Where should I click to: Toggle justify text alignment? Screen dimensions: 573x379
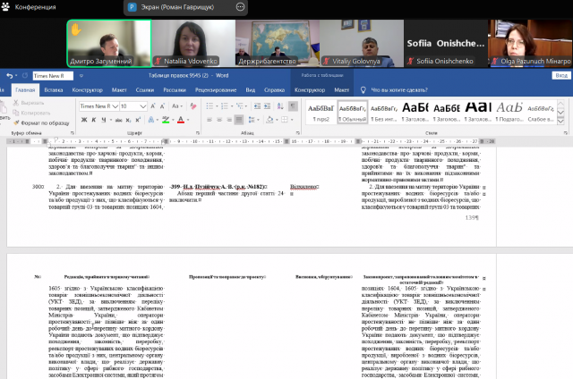pos(239,120)
